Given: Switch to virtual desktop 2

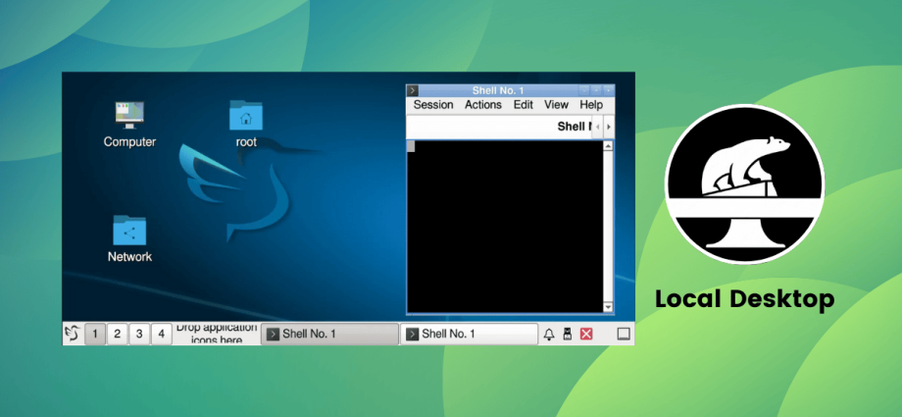Looking at the screenshot, I should pyautogui.click(x=117, y=334).
